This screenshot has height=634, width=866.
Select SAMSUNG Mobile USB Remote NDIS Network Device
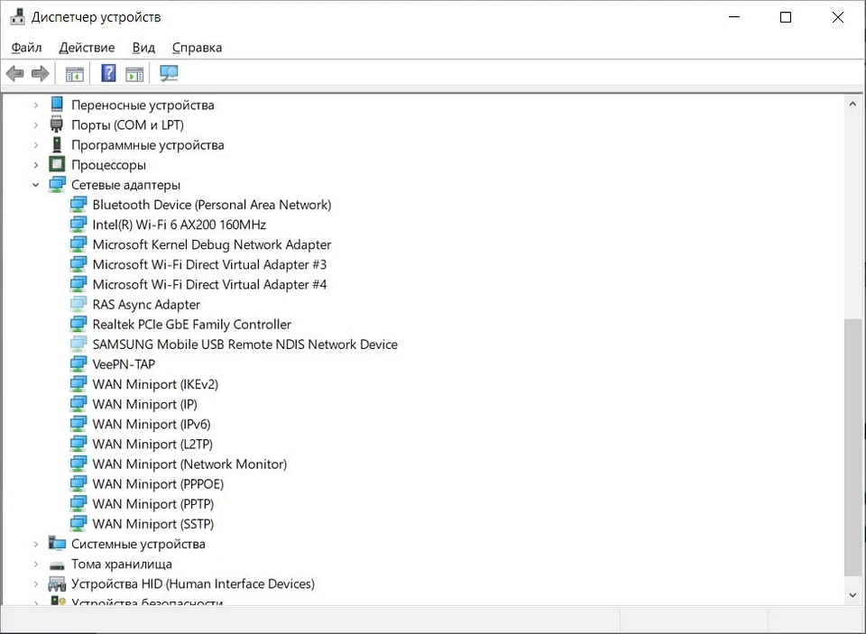pyautogui.click(x=244, y=345)
